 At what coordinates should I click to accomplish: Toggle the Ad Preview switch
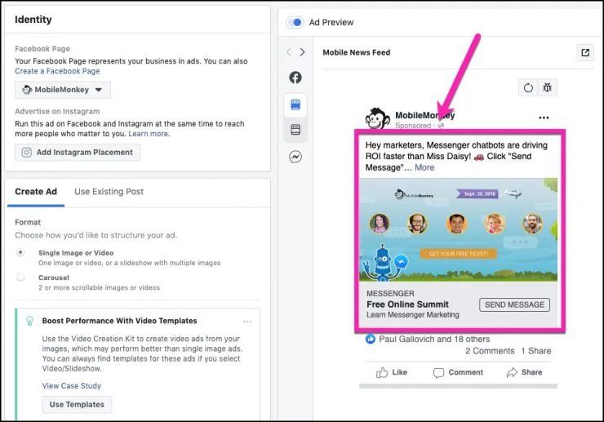point(295,22)
